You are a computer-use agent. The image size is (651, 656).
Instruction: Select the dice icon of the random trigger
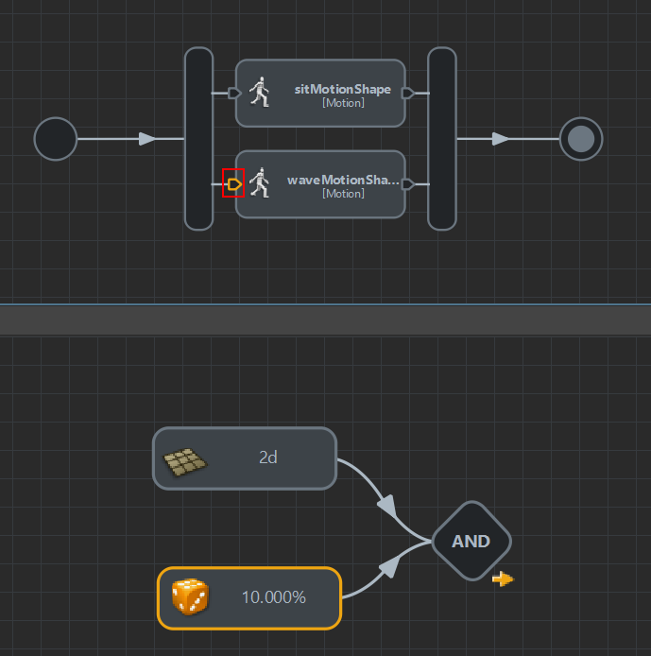tap(190, 596)
